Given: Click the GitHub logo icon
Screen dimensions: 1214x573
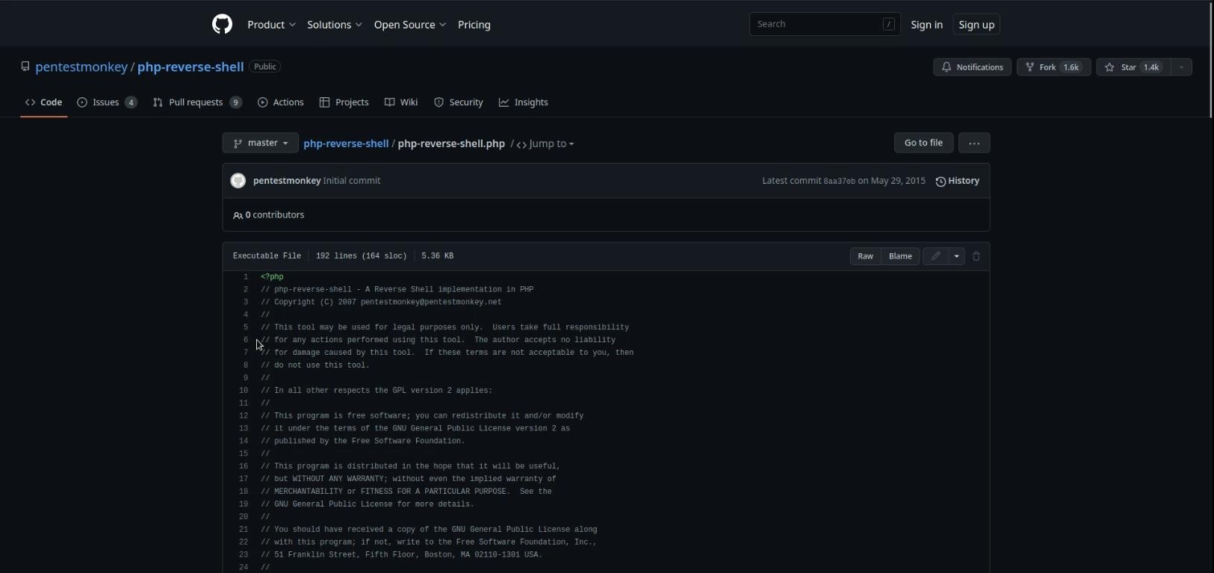Looking at the screenshot, I should tap(222, 25).
